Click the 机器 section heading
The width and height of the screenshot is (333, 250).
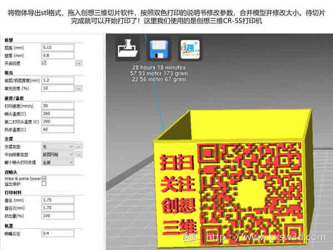click(x=9, y=226)
